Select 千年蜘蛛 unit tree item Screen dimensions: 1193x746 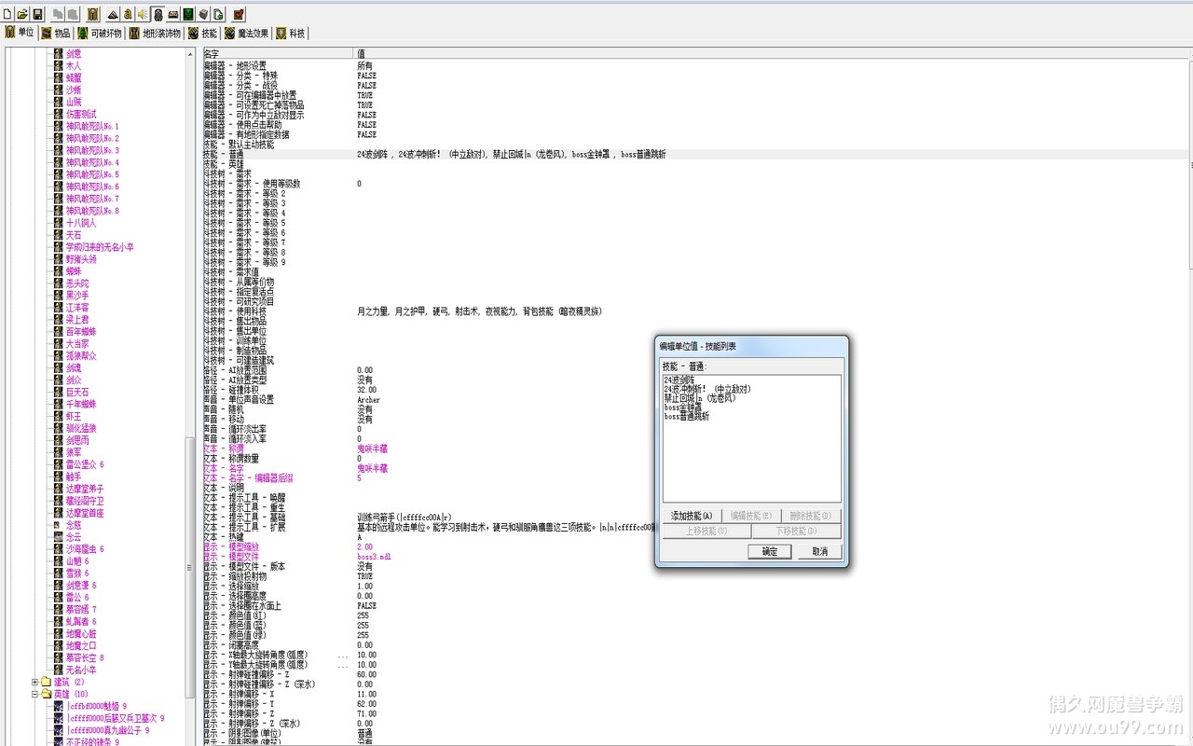coord(81,404)
